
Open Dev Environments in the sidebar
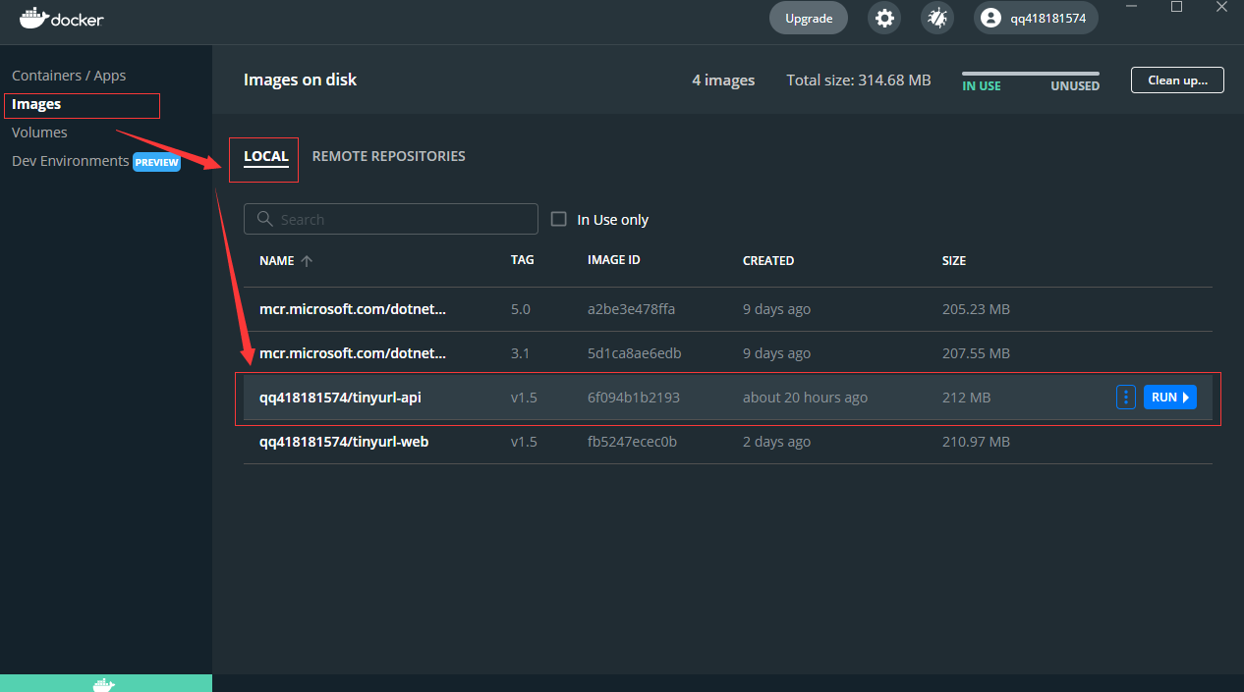70,161
